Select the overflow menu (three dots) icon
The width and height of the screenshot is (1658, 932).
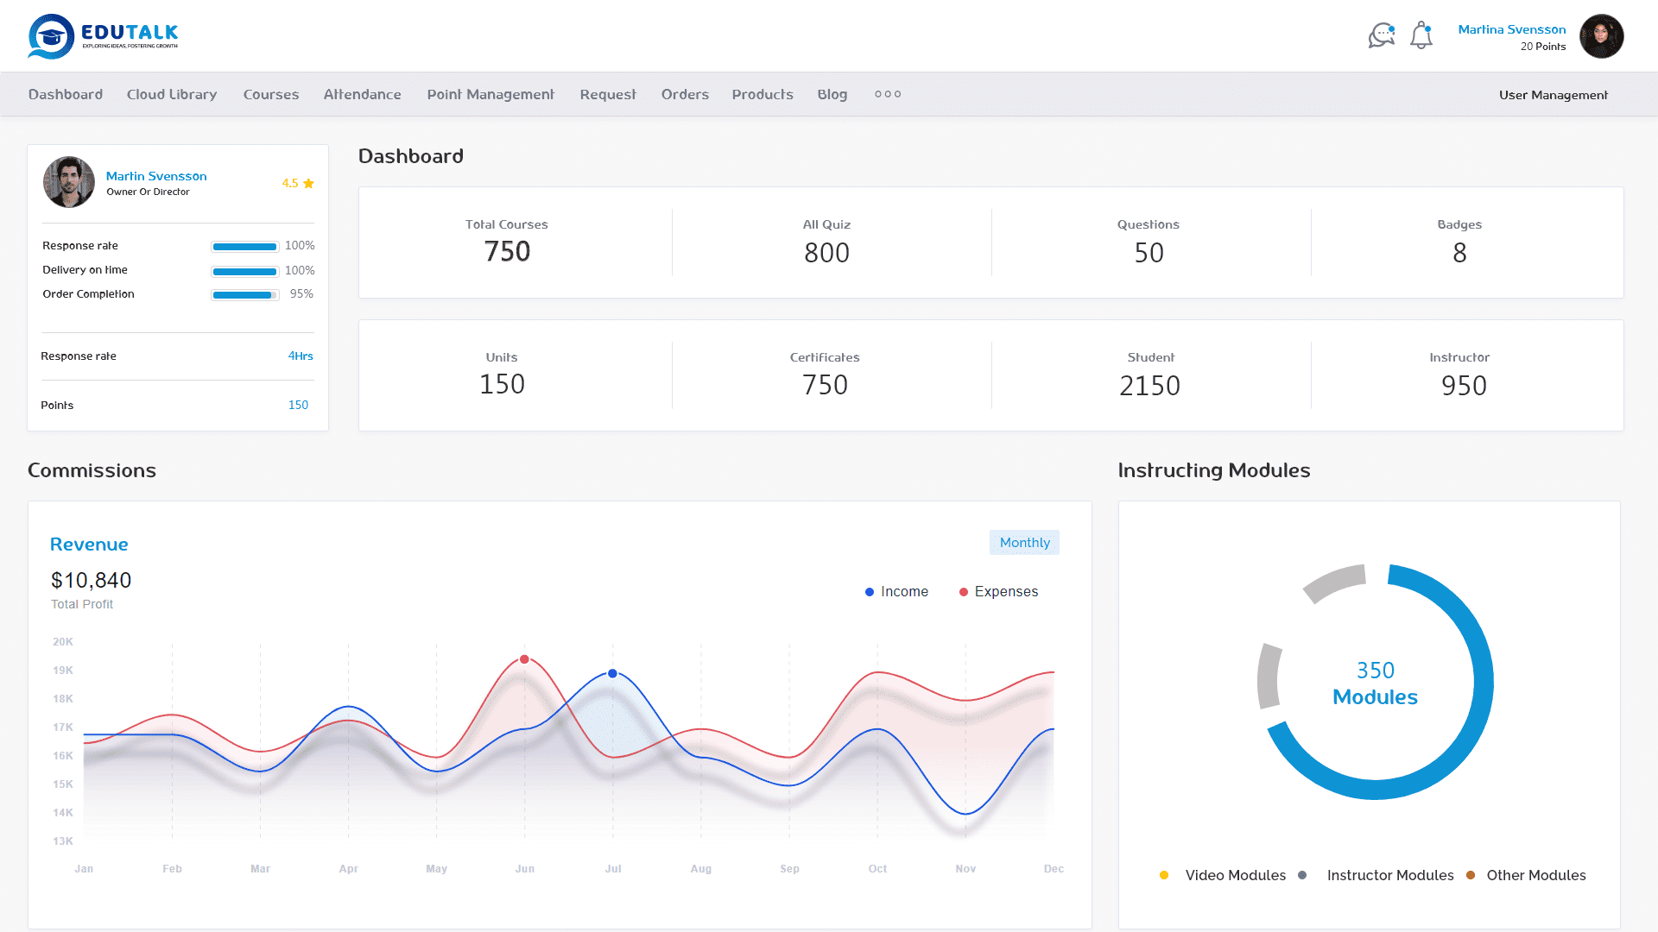tap(887, 93)
